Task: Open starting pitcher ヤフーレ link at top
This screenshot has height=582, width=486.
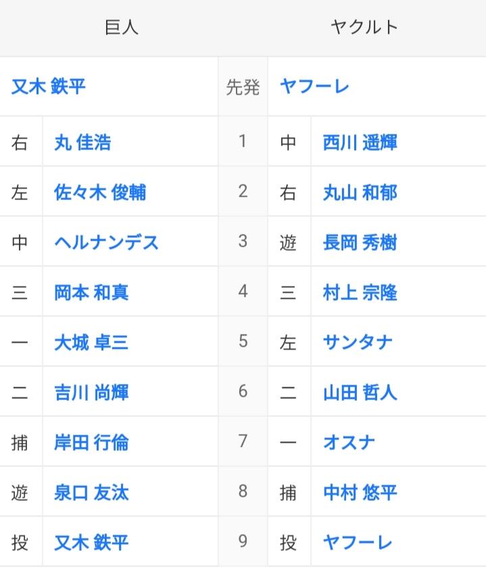Action: point(315,87)
